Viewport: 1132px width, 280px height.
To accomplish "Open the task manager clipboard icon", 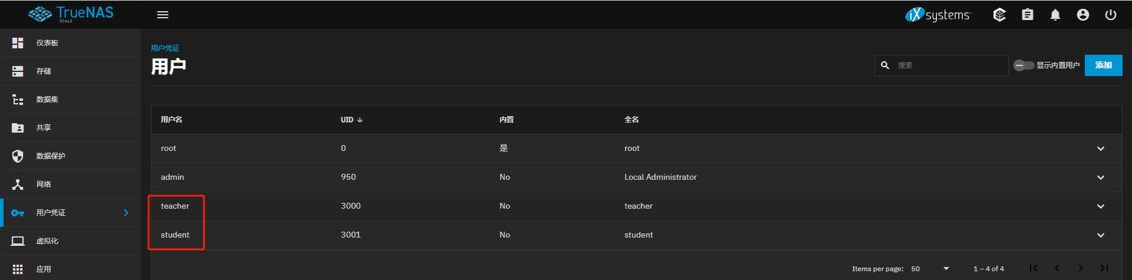I will [1027, 15].
